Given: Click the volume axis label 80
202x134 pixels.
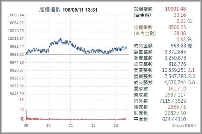Looking at the screenshot, I should pos(22,100).
